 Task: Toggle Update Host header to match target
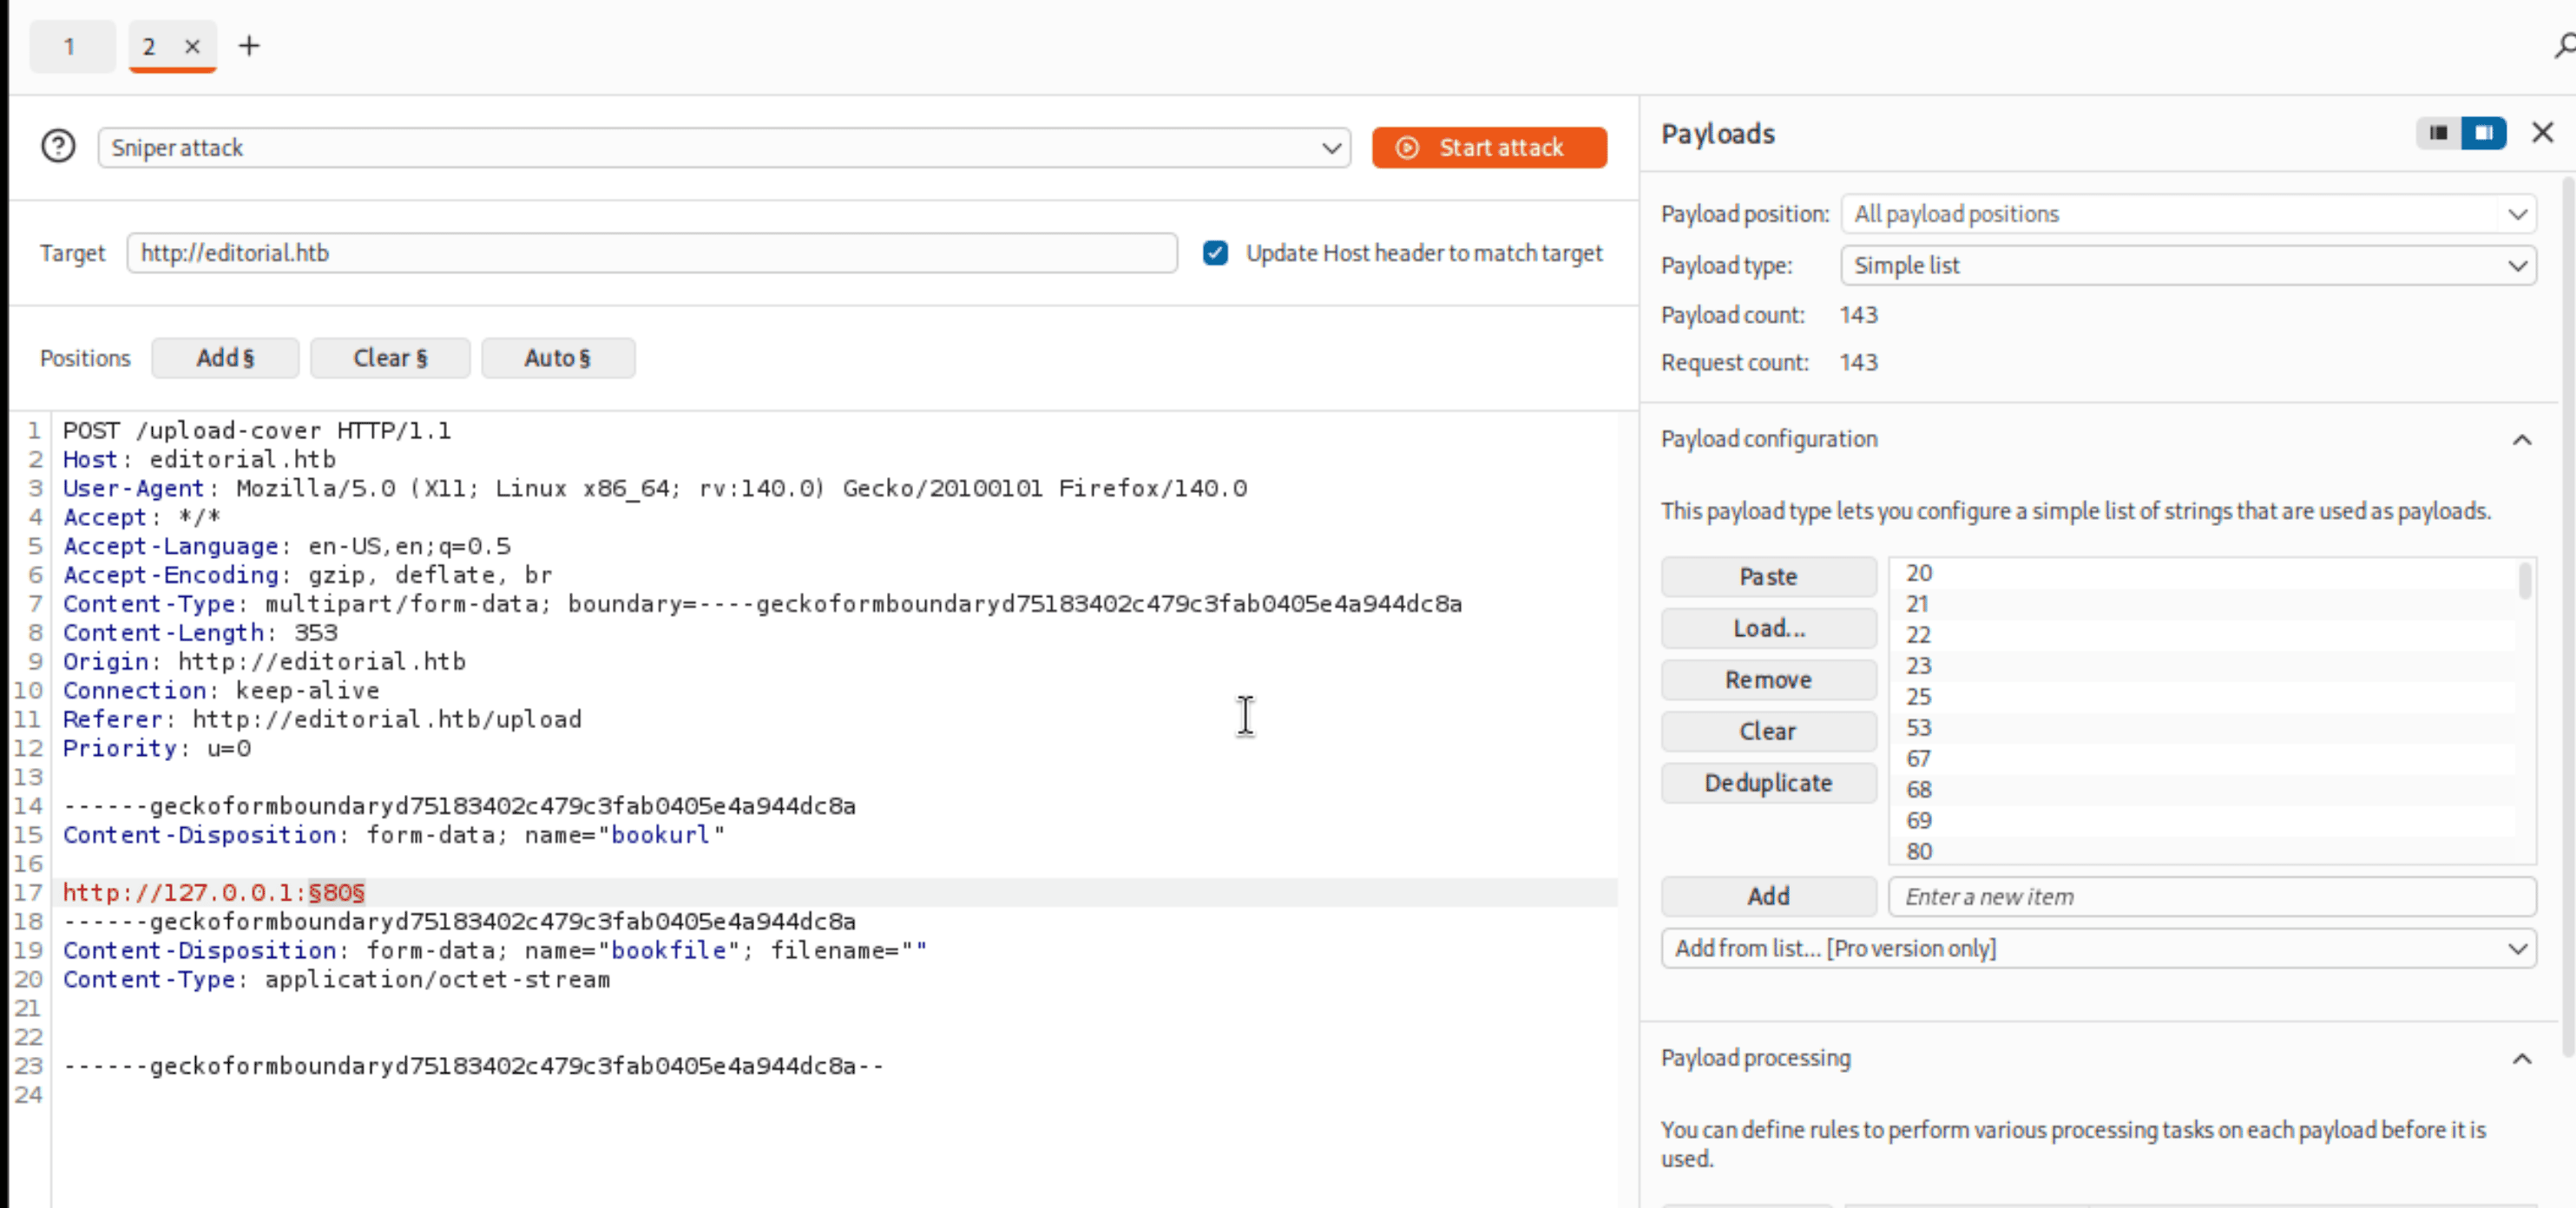(1215, 253)
